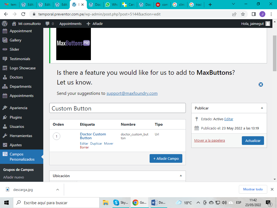Toggle the browser side panel icon

click(254, 14)
